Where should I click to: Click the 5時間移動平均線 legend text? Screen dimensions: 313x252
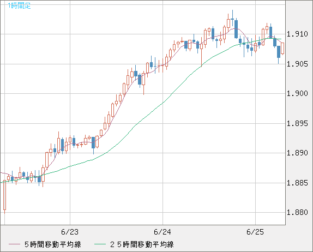coord(53,244)
